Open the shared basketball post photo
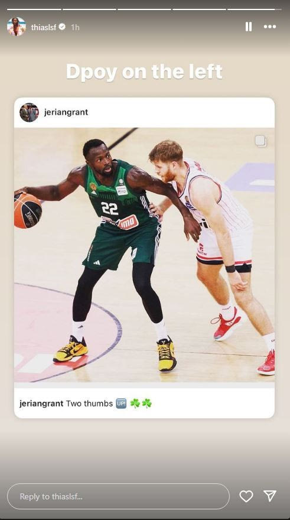290x520 pixels. (144, 255)
